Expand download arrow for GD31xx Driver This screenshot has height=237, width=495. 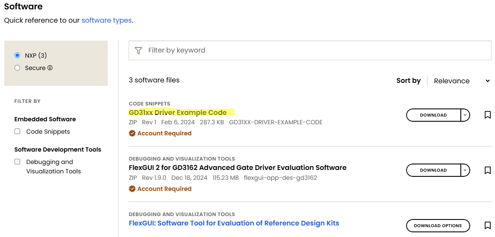(x=466, y=115)
